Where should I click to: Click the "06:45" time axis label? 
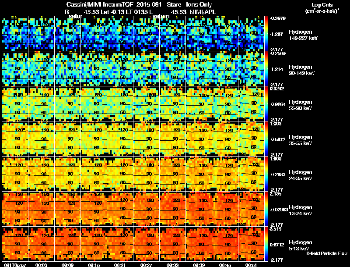225,265
